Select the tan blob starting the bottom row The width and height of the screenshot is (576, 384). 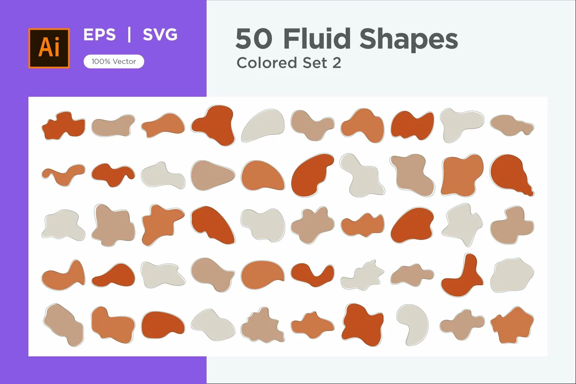pos(63,325)
